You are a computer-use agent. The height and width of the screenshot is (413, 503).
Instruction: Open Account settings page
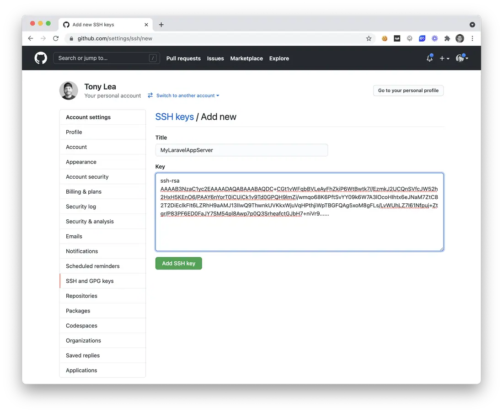point(102,147)
